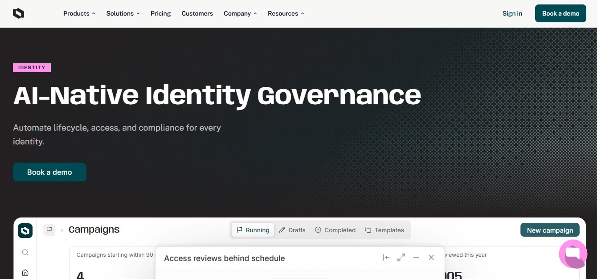Click the company logo in the navbar
The height and width of the screenshot is (279, 597).
click(18, 13)
